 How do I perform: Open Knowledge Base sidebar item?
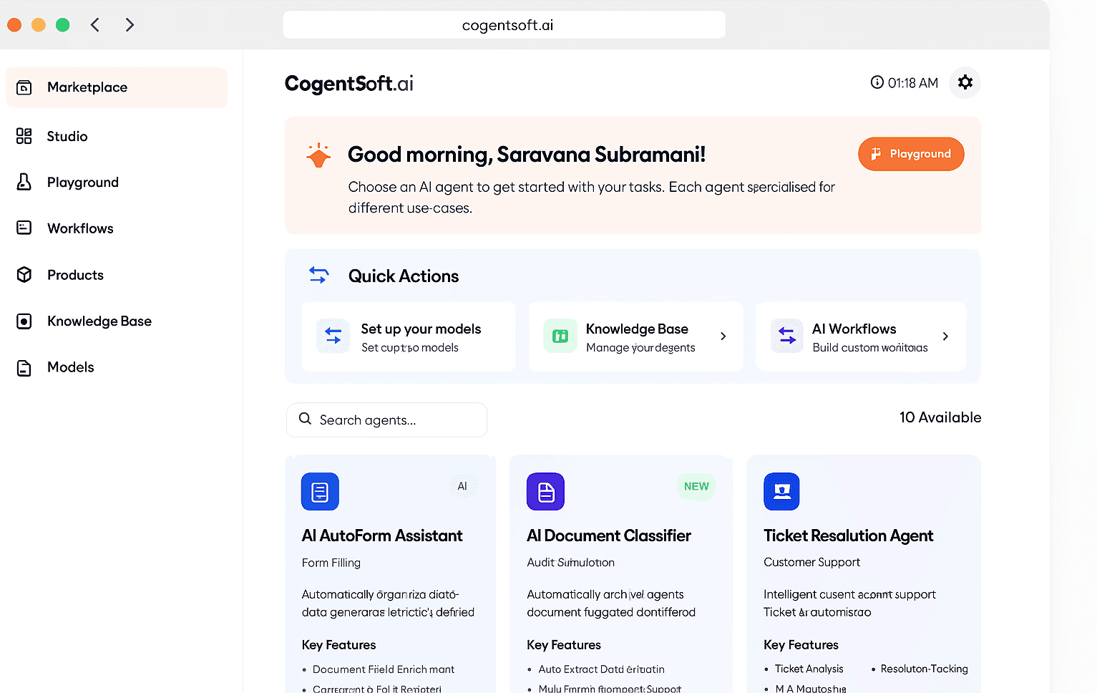(x=99, y=321)
